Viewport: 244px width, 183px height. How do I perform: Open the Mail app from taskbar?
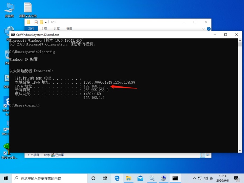(x=140, y=178)
